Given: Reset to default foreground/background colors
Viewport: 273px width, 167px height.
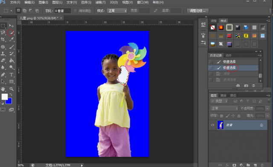Looking at the screenshot, I should (x=2, y=103).
